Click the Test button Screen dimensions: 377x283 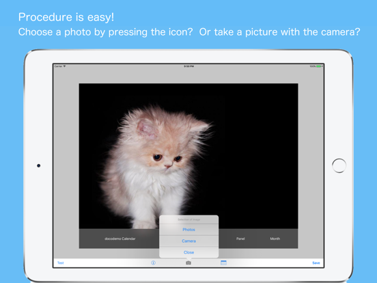61,262
